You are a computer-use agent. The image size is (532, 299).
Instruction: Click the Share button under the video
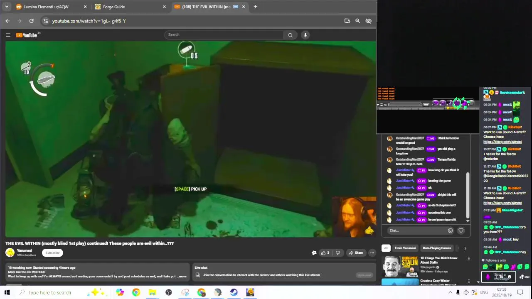[x=356, y=253]
